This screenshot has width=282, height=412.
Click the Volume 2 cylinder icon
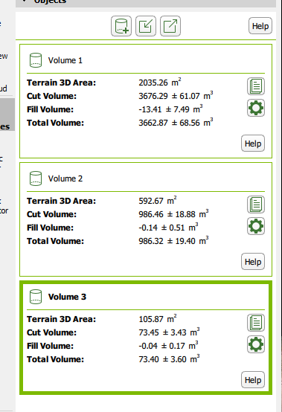[x=36, y=178]
